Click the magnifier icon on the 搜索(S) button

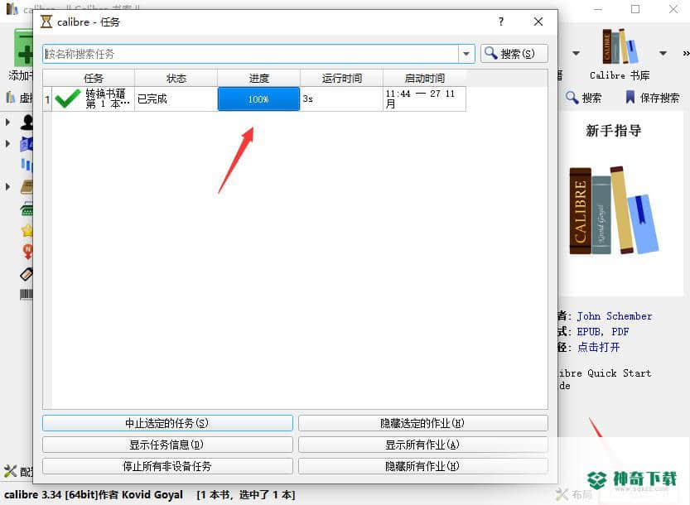click(490, 54)
